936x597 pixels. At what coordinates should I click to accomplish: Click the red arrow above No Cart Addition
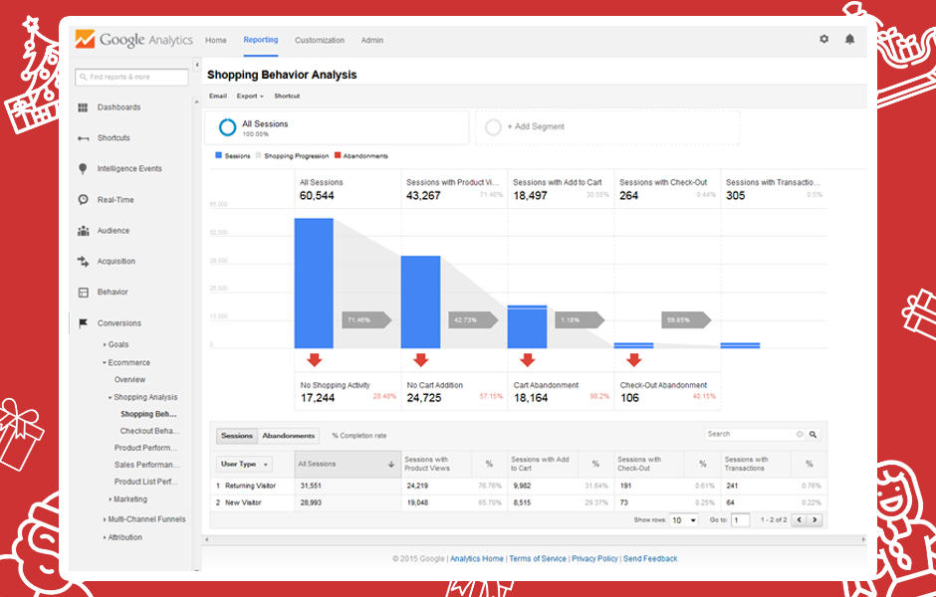point(421,359)
